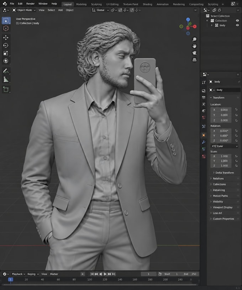Click the pan view hand icon
242x290 pixels.
pos(194,46)
